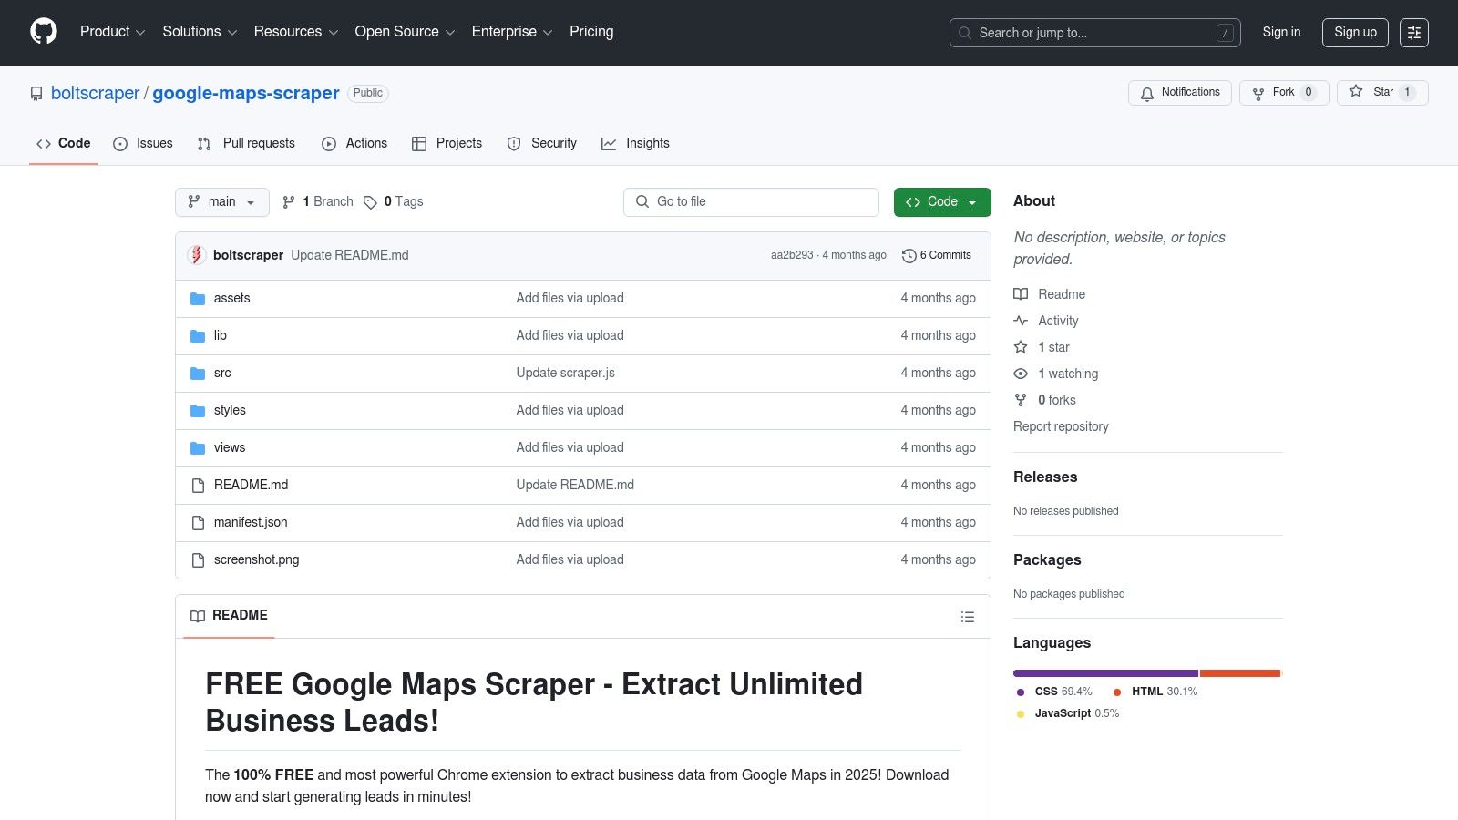The height and width of the screenshot is (820, 1458).
Task: Open the Security tab
Action: pyautogui.click(x=542, y=143)
